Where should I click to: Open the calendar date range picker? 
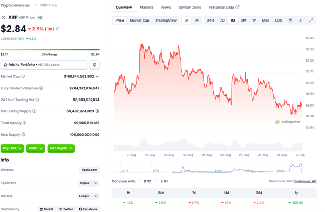pos(290,21)
